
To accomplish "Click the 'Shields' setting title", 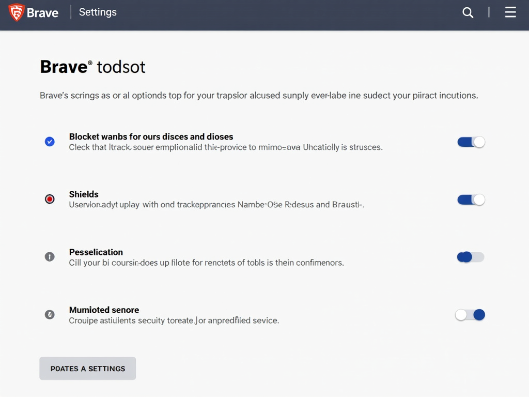I will (x=84, y=194).
